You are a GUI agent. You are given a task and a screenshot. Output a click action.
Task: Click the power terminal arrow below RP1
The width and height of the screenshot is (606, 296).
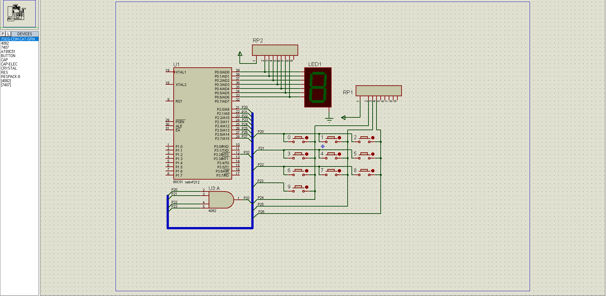(343, 118)
